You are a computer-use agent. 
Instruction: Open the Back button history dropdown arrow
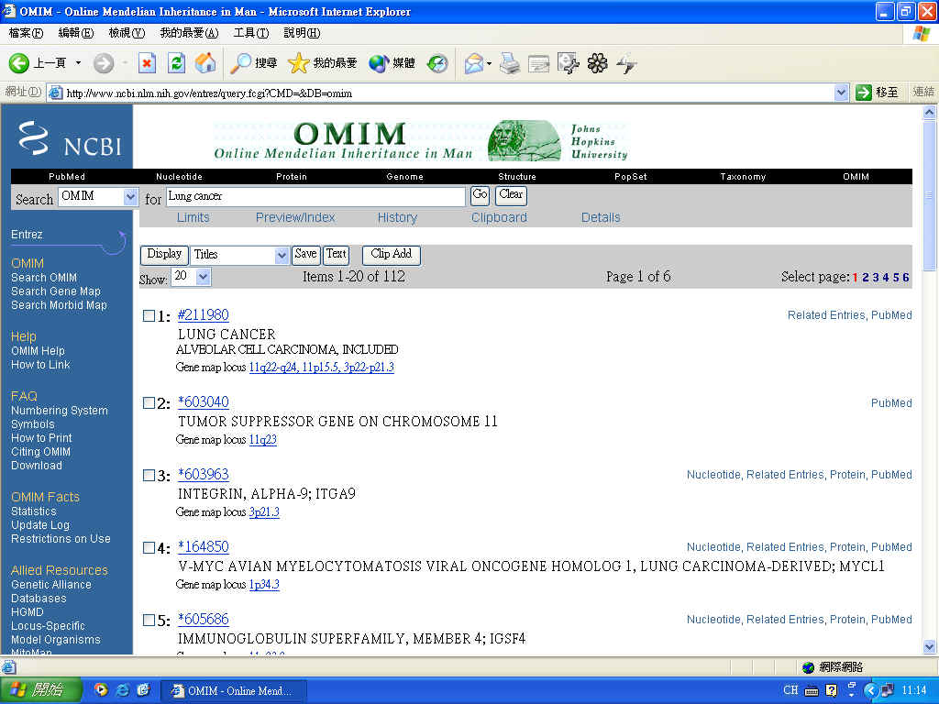coord(78,63)
